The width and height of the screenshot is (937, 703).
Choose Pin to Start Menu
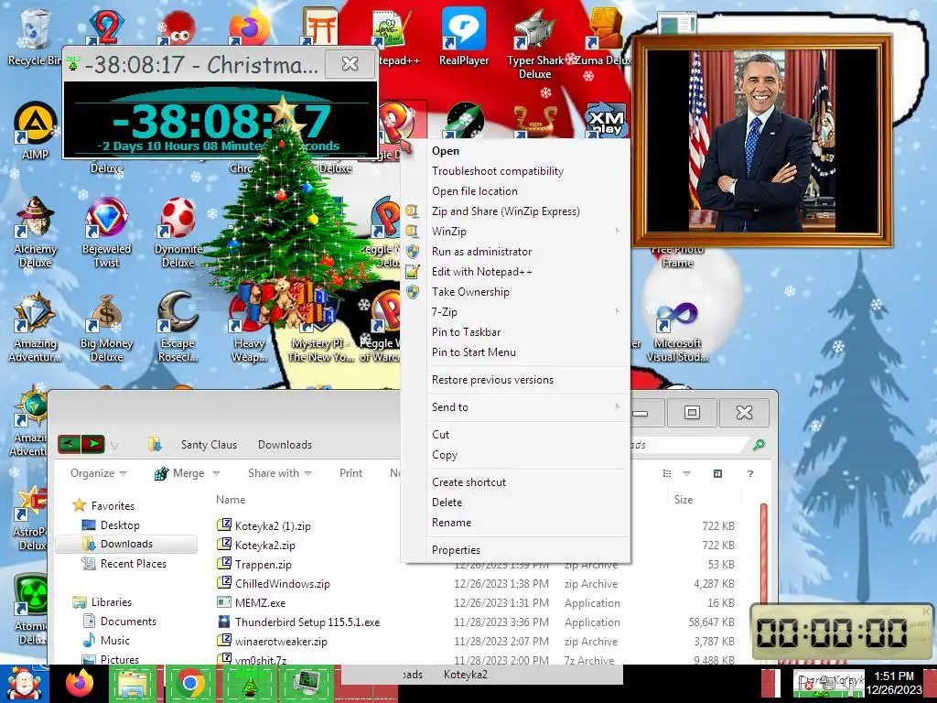[516, 352]
